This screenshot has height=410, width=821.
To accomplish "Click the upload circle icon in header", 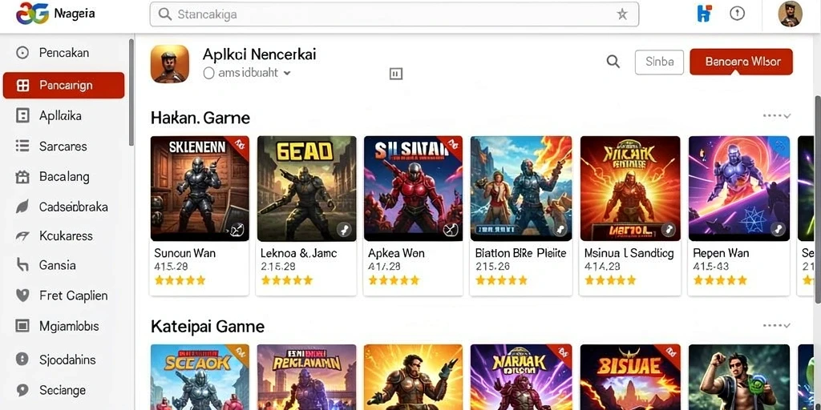I will click(x=738, y=14).
